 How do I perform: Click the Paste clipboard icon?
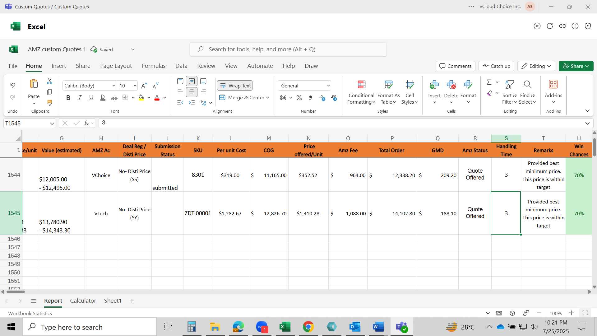pyautogui.click(x=34, y=84)
